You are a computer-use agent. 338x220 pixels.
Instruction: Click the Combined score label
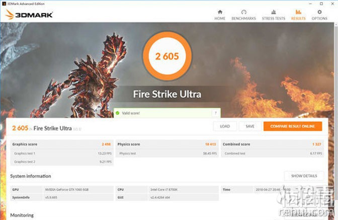click(236, 144)
